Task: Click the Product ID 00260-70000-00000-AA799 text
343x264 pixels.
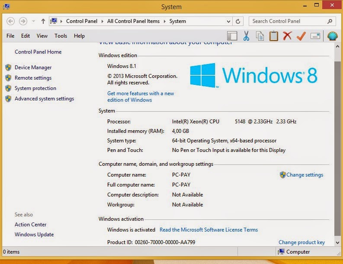Action: [151, 242]
